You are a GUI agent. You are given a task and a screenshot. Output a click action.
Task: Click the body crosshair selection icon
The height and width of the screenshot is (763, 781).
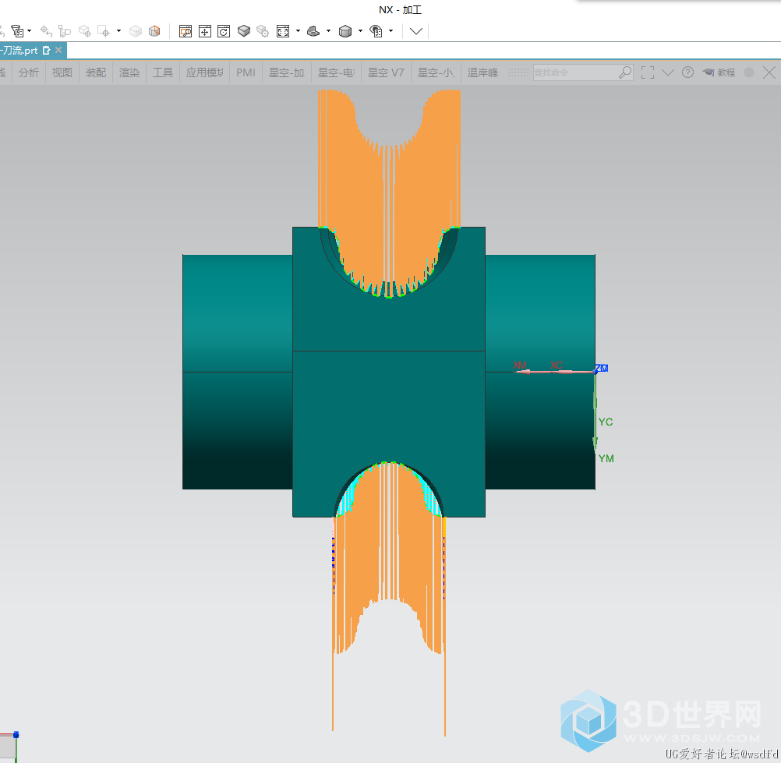click(85, 31)
